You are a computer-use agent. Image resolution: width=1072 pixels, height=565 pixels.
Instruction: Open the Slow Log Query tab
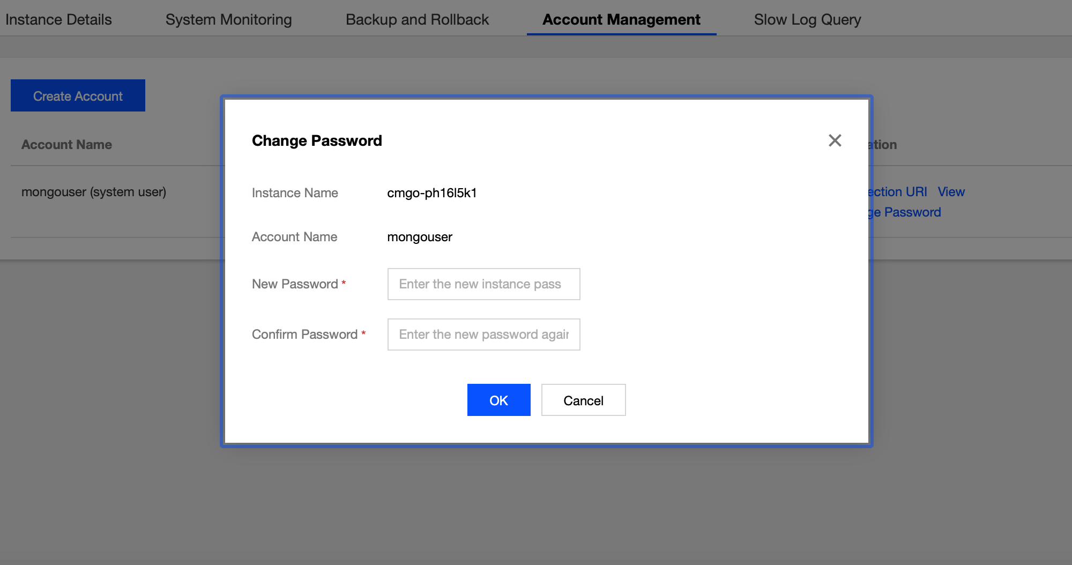click(807, 19)
